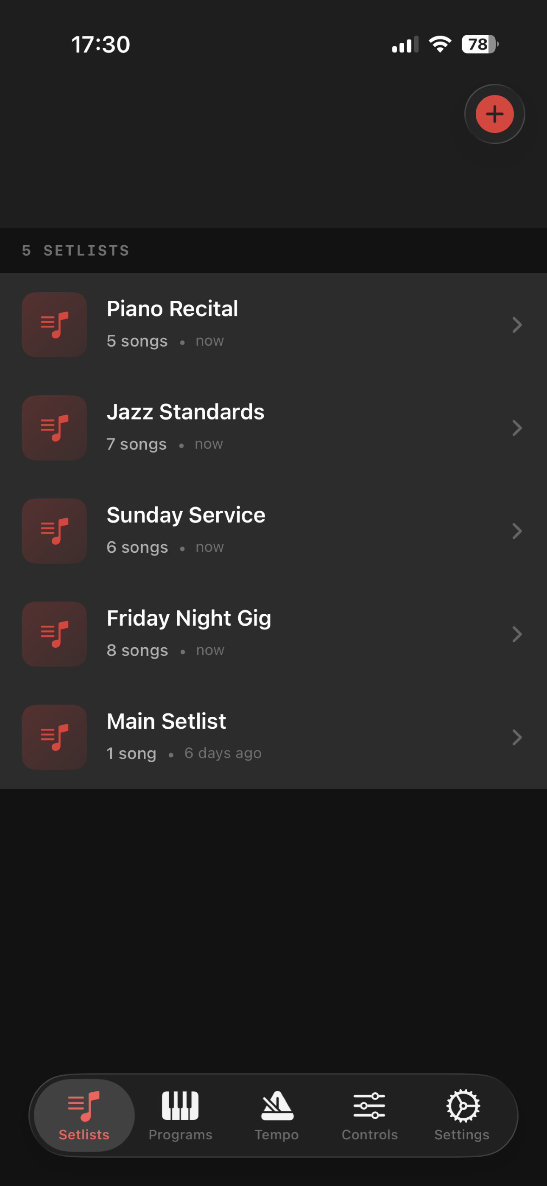This screenshot has height=1186, width=547.
Task: Tap the Main Setlist music note icon
Action: pos(54,737)
